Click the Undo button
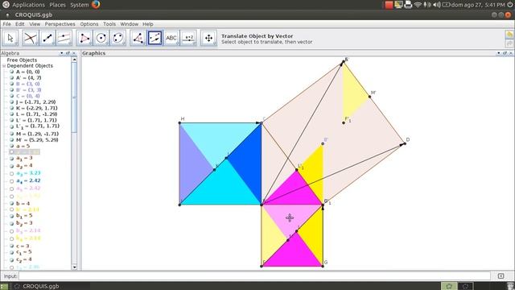The height and width of the screenshot is (290, 515). [x=509, y=35]
